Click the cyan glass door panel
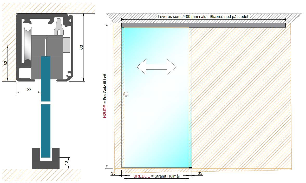Viewport: 306px width, 183px height. 157,117
